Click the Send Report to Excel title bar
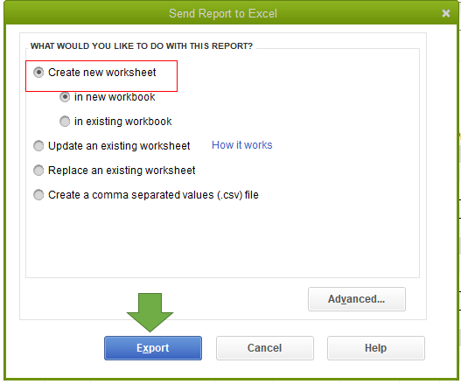Image resolution: width=461 pixels, height=384 pixels. click(x=223, y=13)
